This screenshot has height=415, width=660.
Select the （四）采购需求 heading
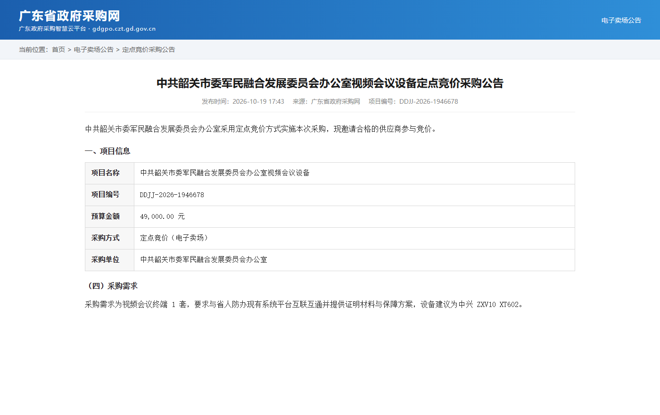(x=111, y=286)
